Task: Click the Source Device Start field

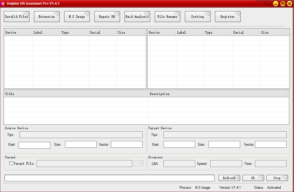Action: (x=35, y=145)
